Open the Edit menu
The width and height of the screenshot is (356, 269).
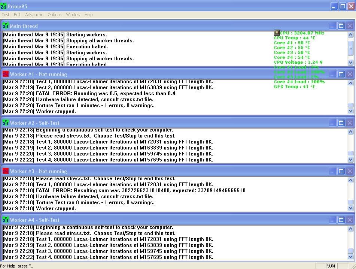[x=17, y=15]
